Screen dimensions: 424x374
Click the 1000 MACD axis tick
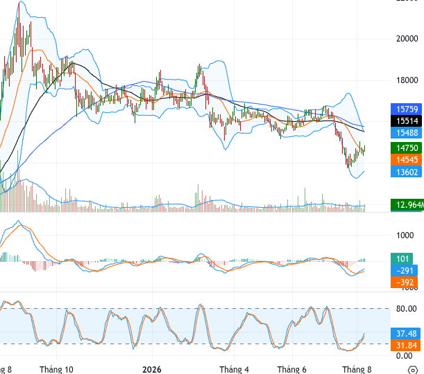click(405, 235)
